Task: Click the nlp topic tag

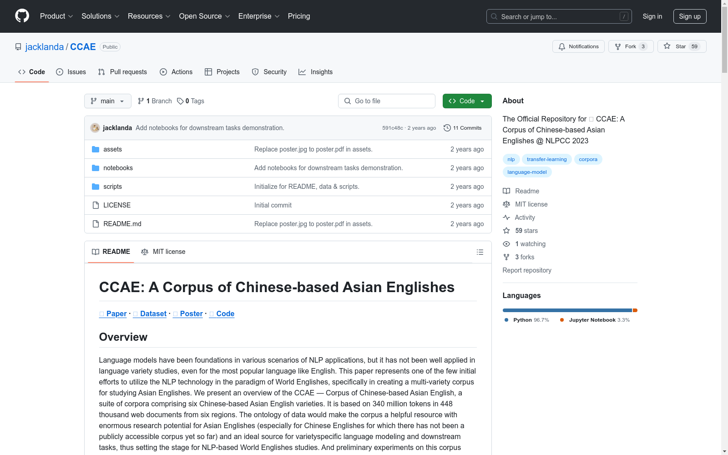Action: [511, 159]
